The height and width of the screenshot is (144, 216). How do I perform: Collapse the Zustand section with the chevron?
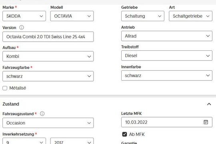point(209,104)
